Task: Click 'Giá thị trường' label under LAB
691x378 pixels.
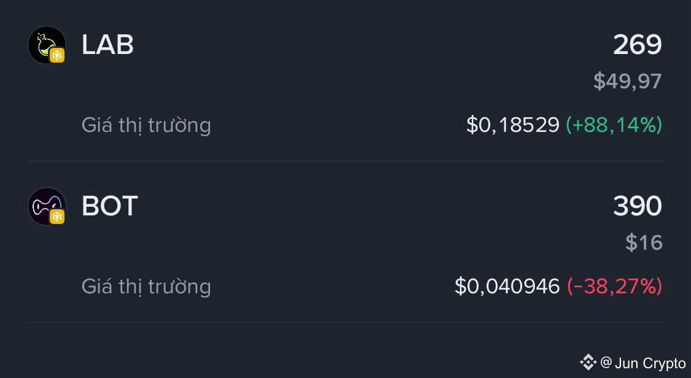Action: (146, 125)
